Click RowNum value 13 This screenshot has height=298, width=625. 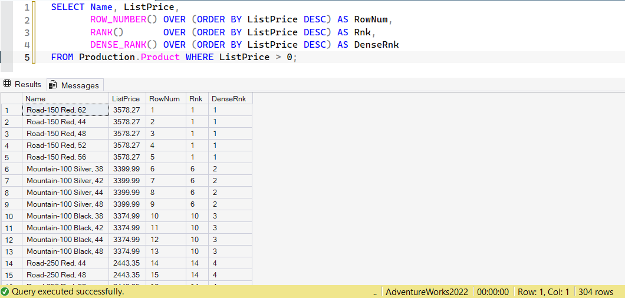point(166,251)
